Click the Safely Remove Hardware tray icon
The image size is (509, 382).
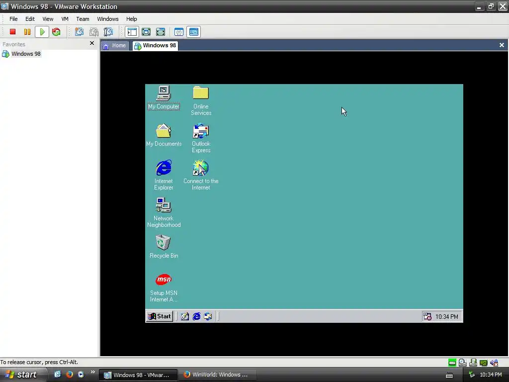click(x=472, y=375)
